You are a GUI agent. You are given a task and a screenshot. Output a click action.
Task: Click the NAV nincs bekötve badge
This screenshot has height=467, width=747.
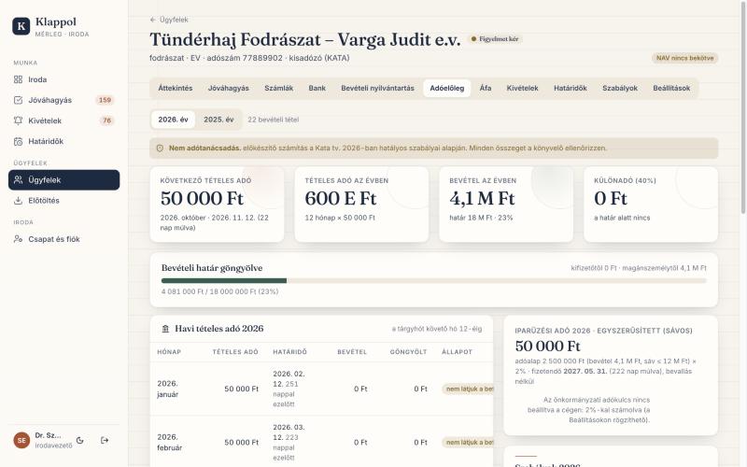tap(684, 58)
